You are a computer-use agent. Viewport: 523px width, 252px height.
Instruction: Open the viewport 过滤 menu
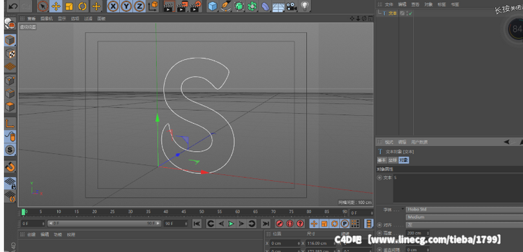(x=88, y=19)
